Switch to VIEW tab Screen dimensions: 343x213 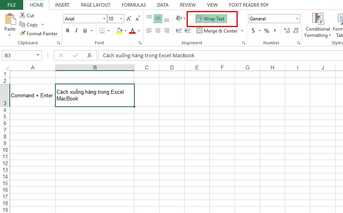tap(212, 5)
